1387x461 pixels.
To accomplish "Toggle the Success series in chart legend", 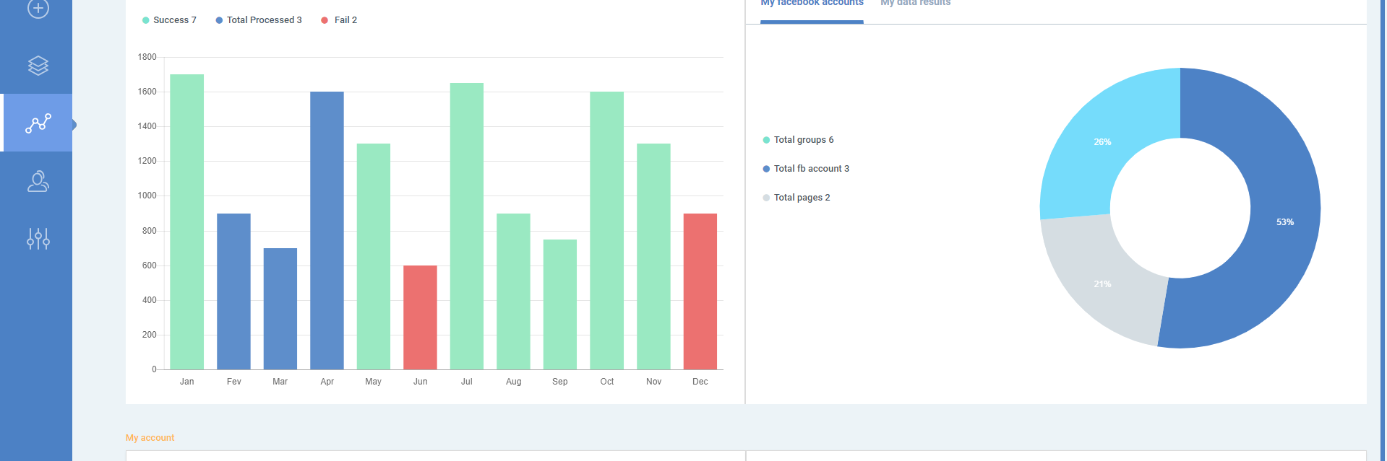I will tap(170, 20).
